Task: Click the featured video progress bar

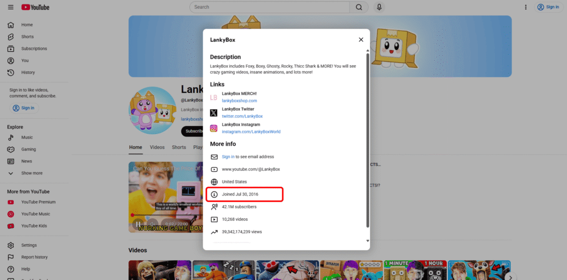Action: pyautogui.click(x=167, y=215)
